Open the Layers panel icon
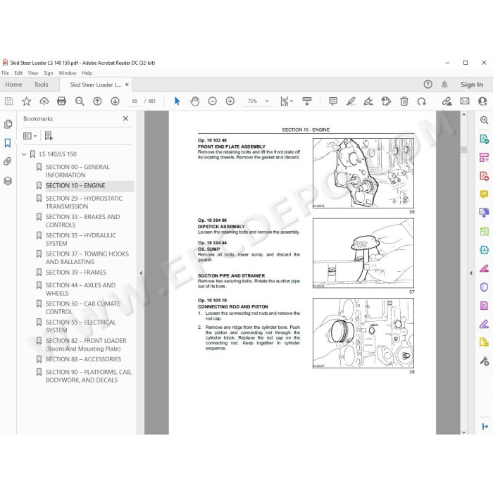493x493 pixels. click(x=8, y=180)
